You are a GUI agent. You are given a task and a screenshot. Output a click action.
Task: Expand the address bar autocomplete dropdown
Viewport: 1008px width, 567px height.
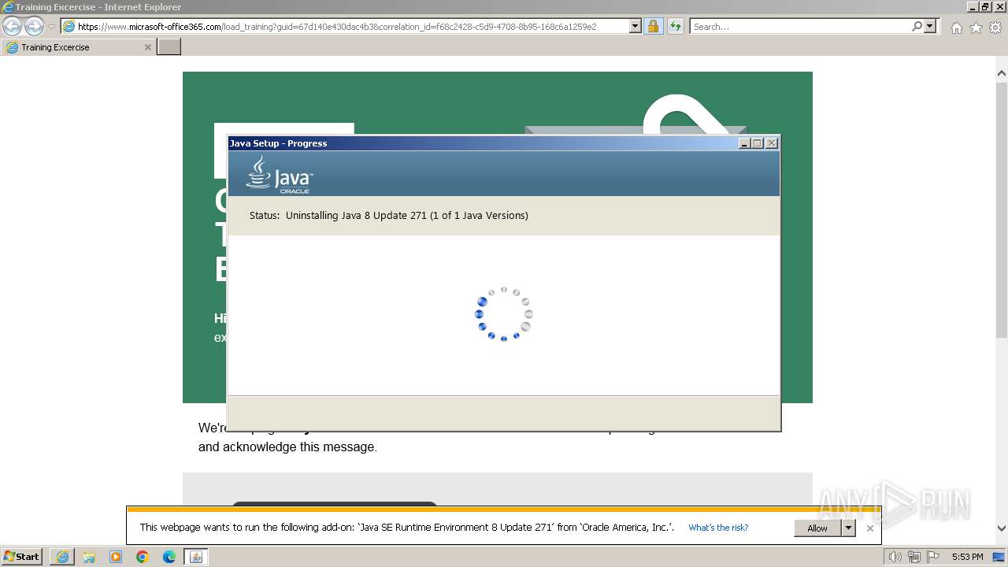(636, 26)
